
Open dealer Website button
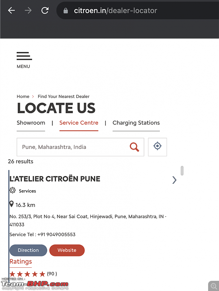(67, 250)
